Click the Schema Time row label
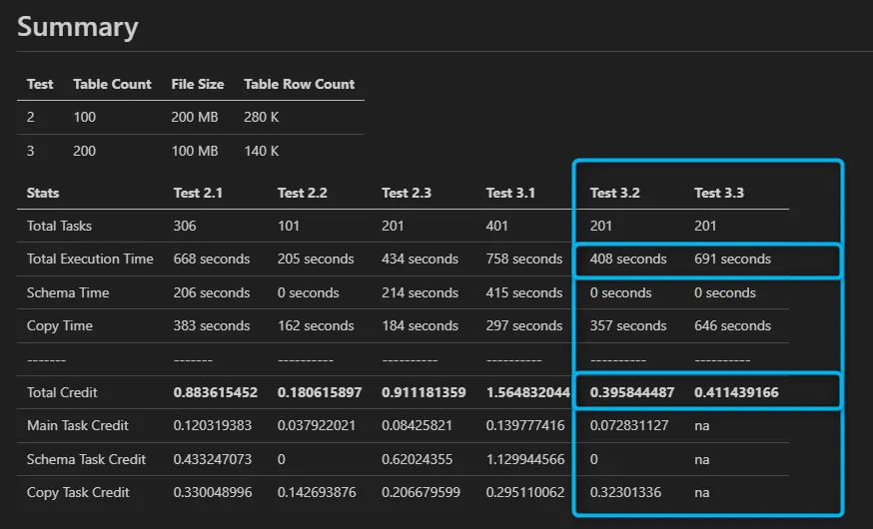873x529 pixels. pyautogui.click(x=68, y=292)
